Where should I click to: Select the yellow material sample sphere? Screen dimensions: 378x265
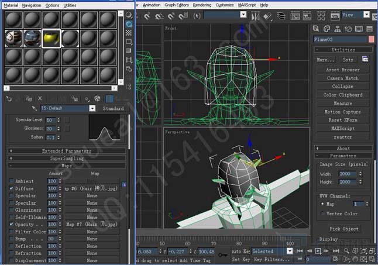(x=51, y=38)
